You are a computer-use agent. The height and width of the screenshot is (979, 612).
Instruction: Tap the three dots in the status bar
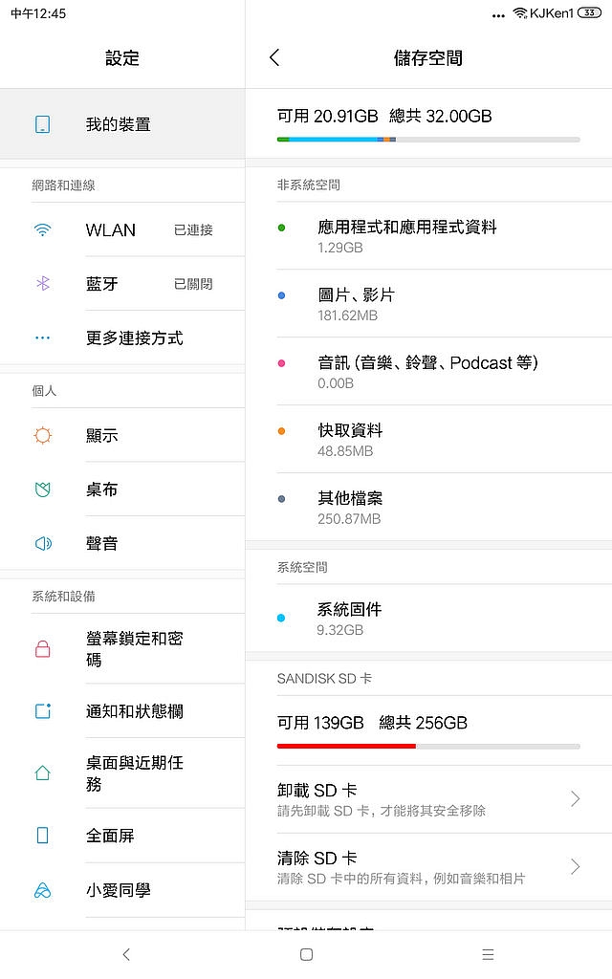point(498,15)
